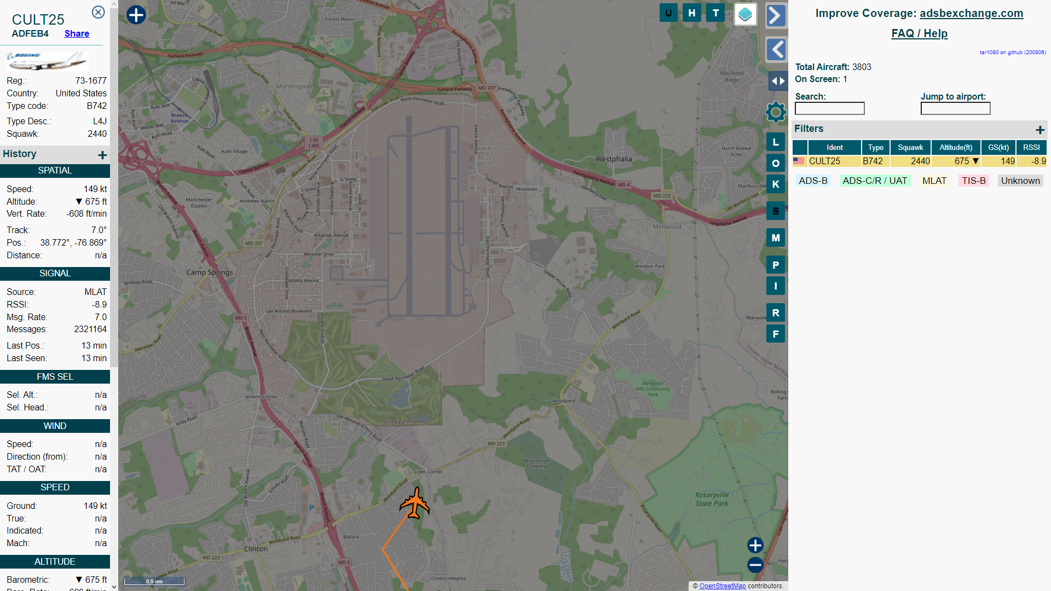1051x591 pixels.
Task: Sort table by Squawk column
Action: 910,147
